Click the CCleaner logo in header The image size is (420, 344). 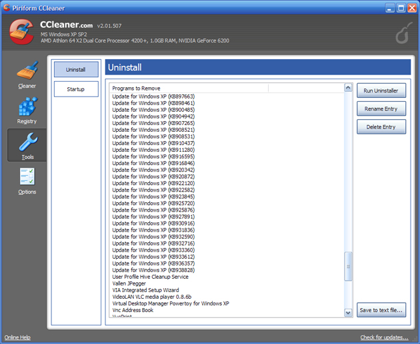pos(21,32)
